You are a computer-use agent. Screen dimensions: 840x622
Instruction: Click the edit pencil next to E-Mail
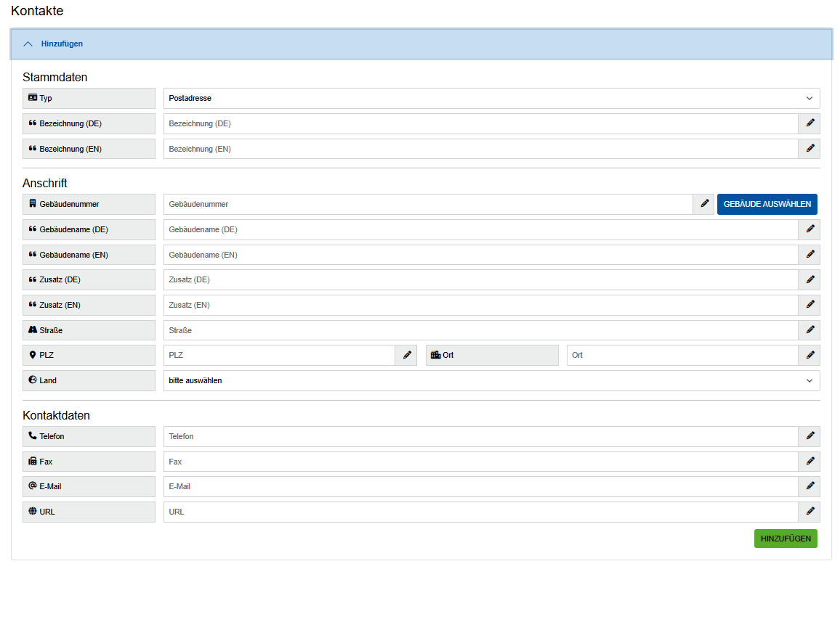(x=809, y=486)
